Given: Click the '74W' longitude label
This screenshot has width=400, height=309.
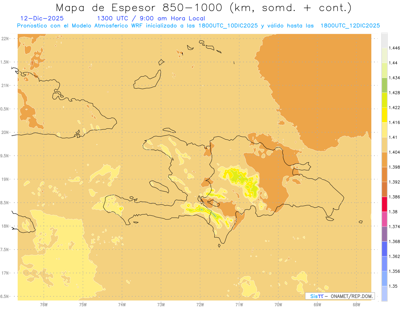Looking at the screenshot, I should (x=122, y=304).
